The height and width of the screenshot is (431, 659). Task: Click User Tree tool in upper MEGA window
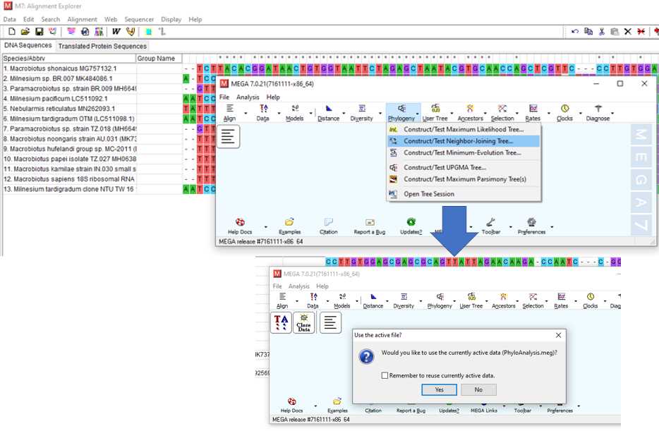coord(435,113)
